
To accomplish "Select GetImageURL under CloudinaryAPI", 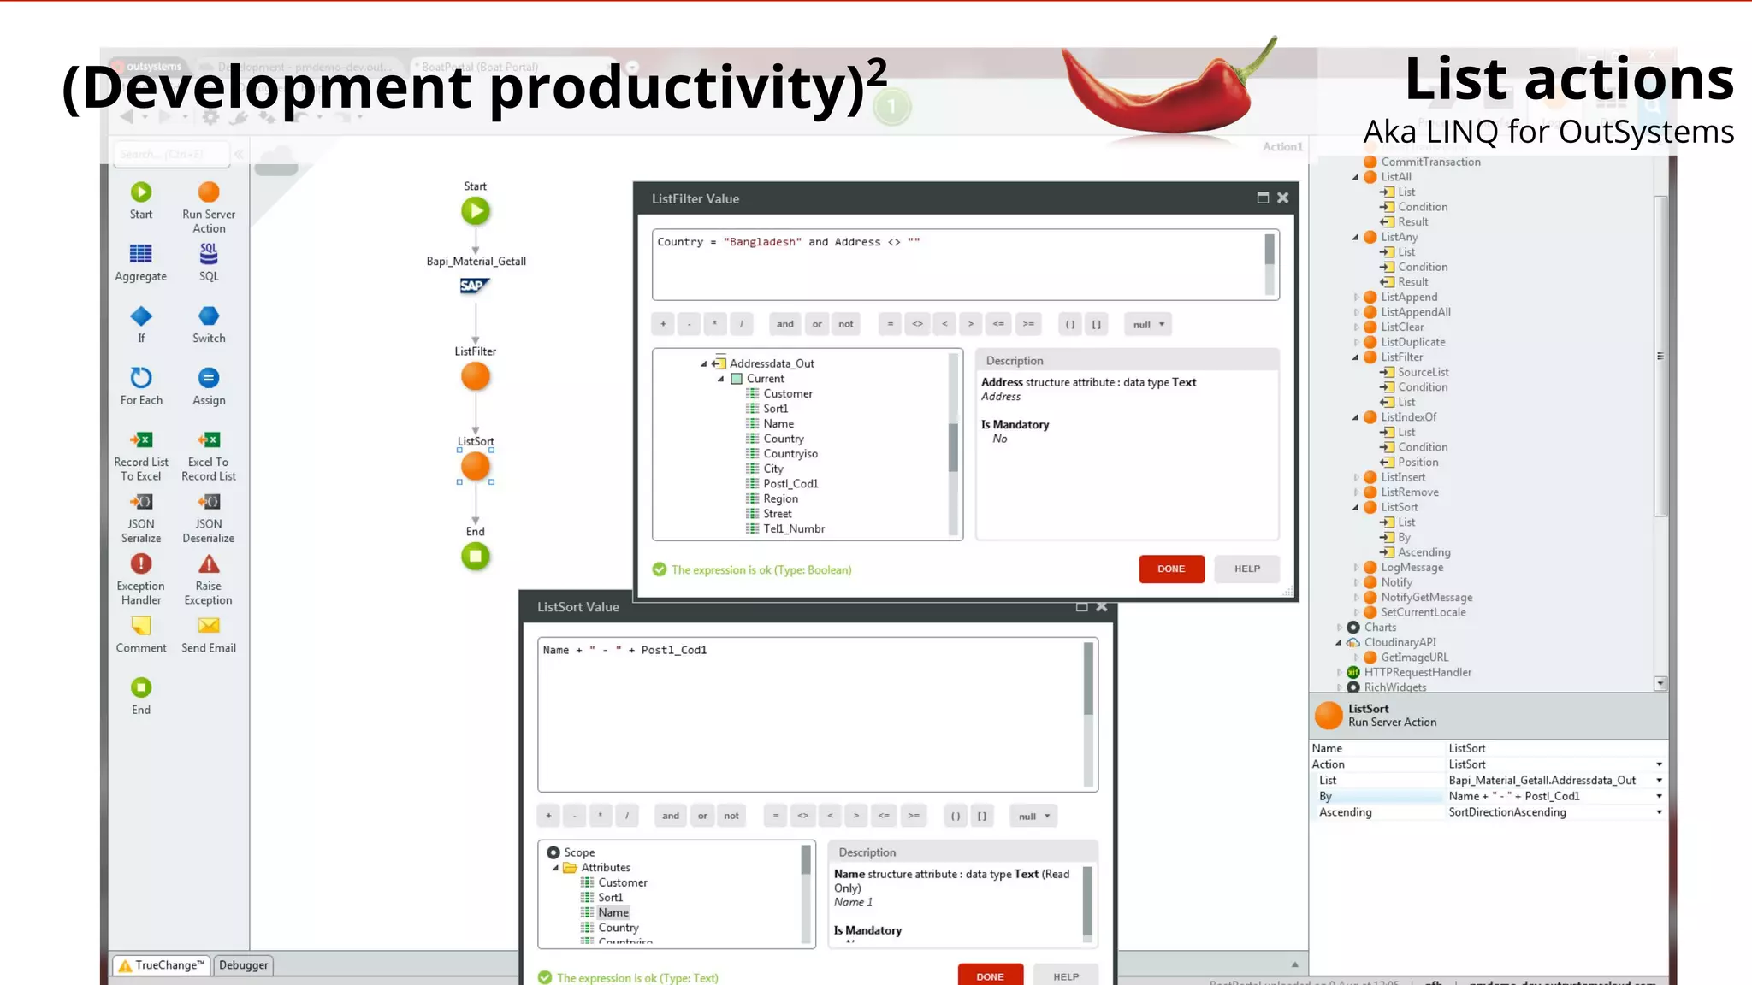I will point(1414,658).
